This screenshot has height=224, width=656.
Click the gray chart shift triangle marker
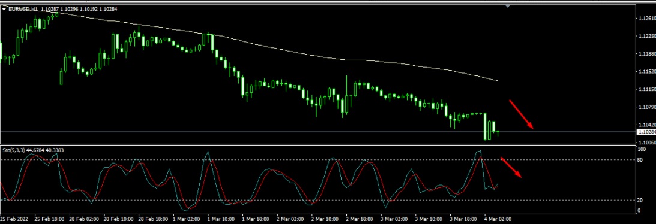(x=508, y=6)
